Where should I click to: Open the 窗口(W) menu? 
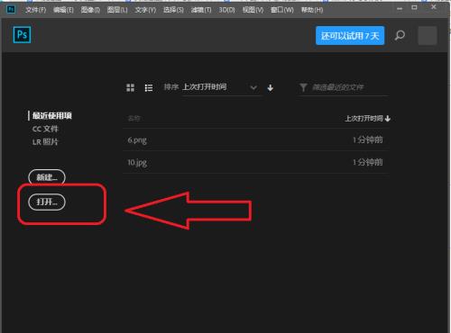282,10
